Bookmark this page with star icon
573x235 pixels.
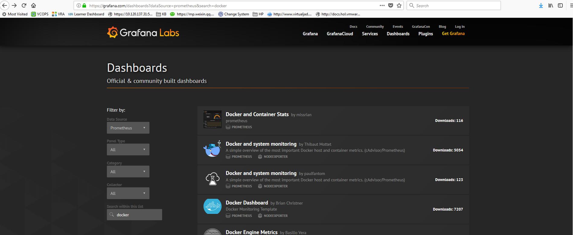coord(399,5)
